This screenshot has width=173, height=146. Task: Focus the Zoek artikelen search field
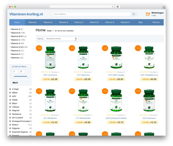pos(92,14)
